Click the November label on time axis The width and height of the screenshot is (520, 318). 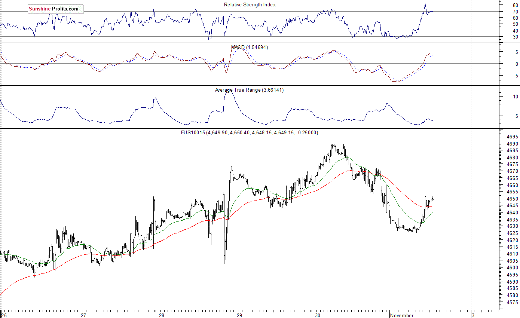click(402, 315)
